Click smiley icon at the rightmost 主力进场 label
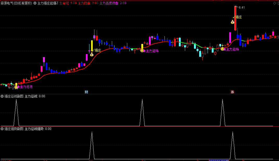The image size is (279, 161). 222,49
